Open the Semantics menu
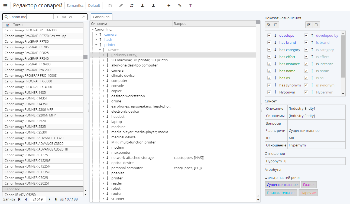Image resolution: width=350 pixels, height=204 pixels. pos(75,5)
